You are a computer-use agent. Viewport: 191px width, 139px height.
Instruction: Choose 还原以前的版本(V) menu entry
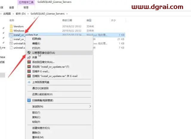(x=59, y=94)
